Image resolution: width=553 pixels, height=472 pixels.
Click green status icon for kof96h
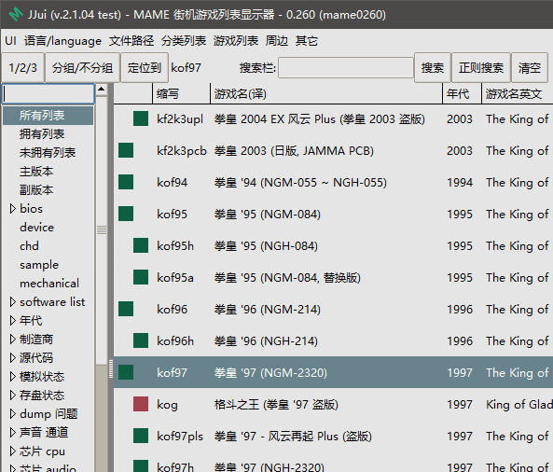141,340
